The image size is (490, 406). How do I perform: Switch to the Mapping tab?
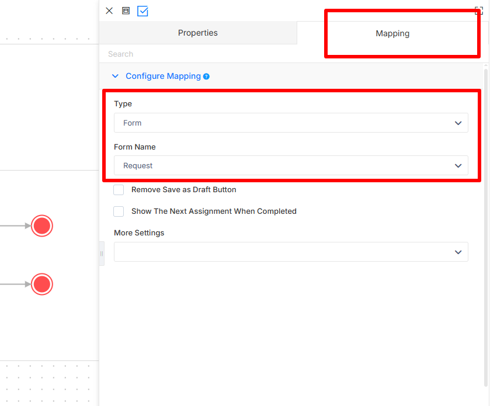392,33
